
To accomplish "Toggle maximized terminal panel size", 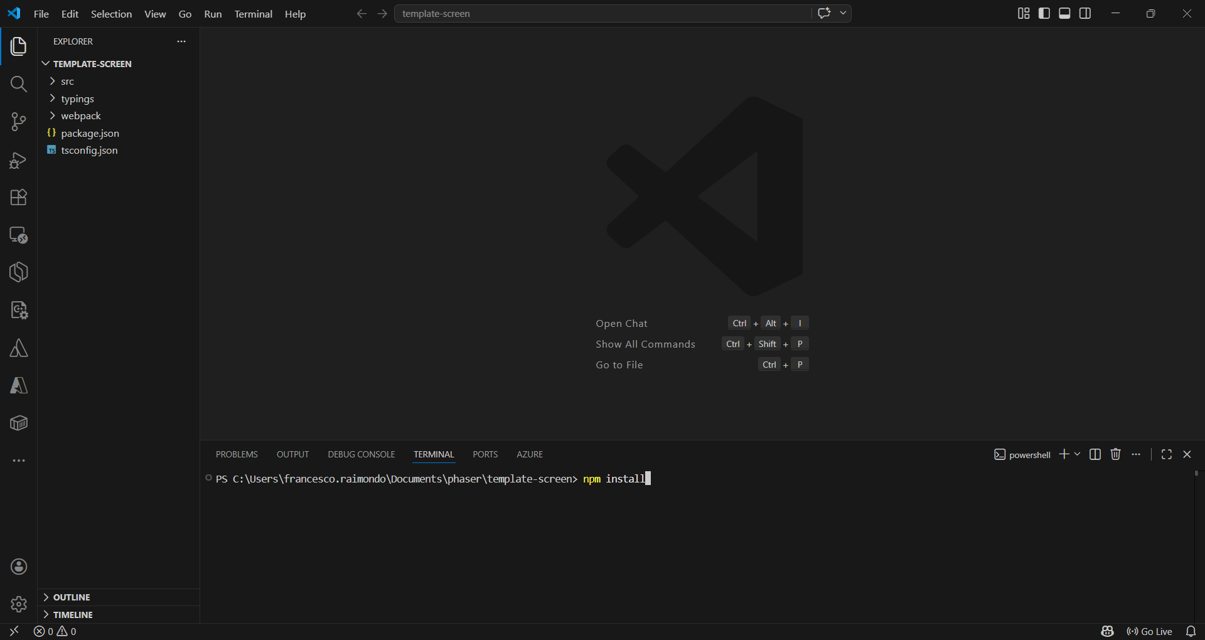I will [x=1167, y=454].
